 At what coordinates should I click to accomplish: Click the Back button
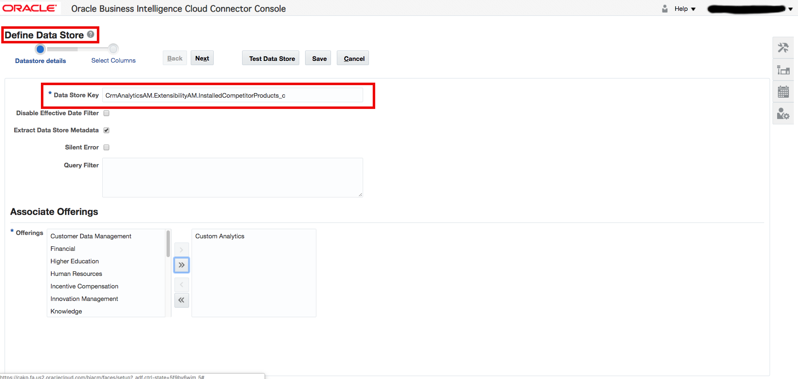[x=175, y=58]
